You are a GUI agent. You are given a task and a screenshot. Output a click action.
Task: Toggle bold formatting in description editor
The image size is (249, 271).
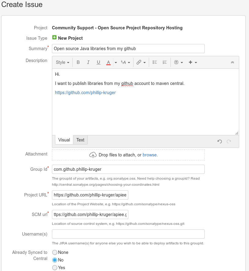[78, 62]
